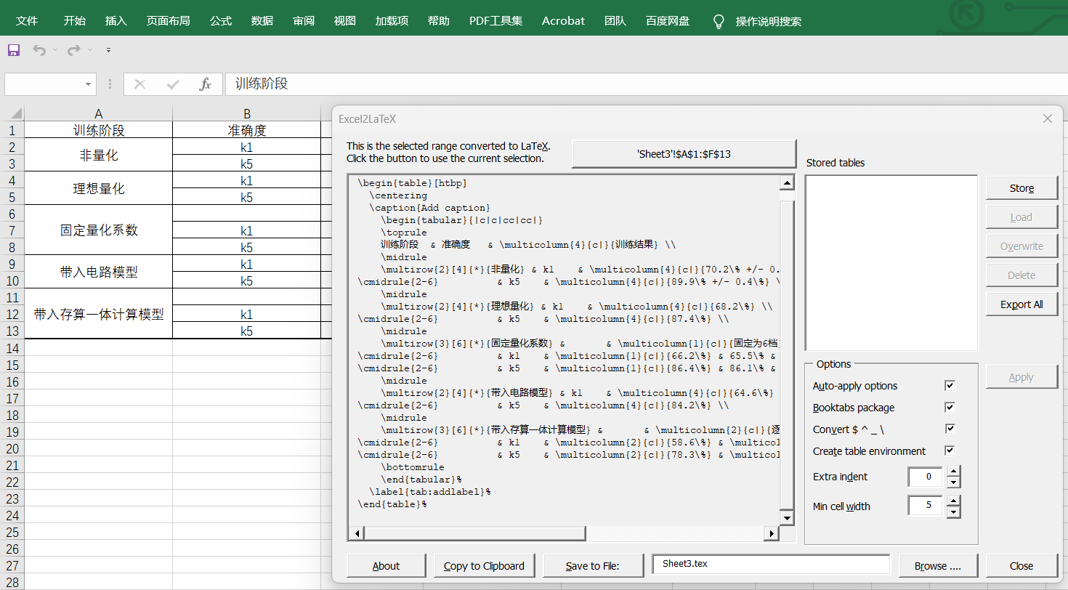Click the Save icon in quick access toolbar

coord(13,50)
